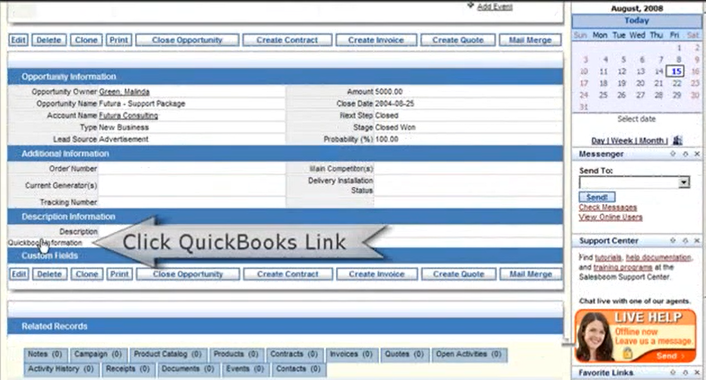
Task: Open the Products (0) tab
Action: [236, 355]
